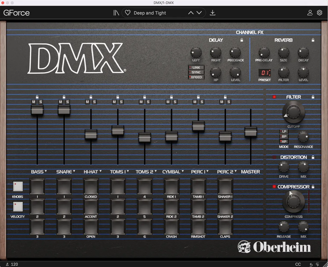Toggle the Compressor section lock icon
Image resolution: width=328 pixels, height=267 pixels.
coord(313,186)
